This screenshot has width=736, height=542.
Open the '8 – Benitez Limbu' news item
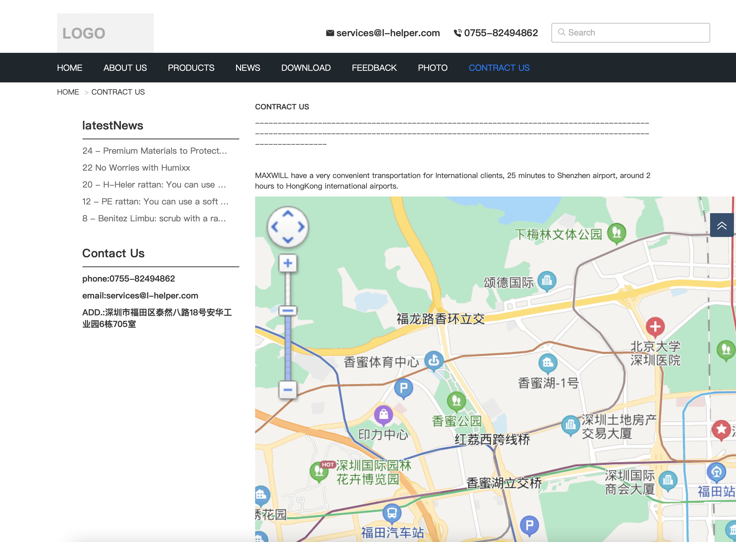154,218
